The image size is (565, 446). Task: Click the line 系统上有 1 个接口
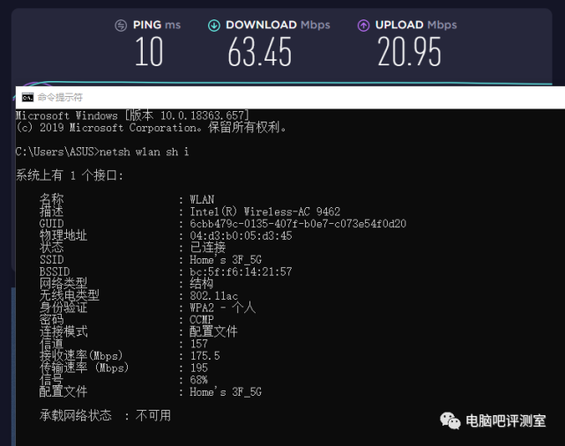(70, 175)
